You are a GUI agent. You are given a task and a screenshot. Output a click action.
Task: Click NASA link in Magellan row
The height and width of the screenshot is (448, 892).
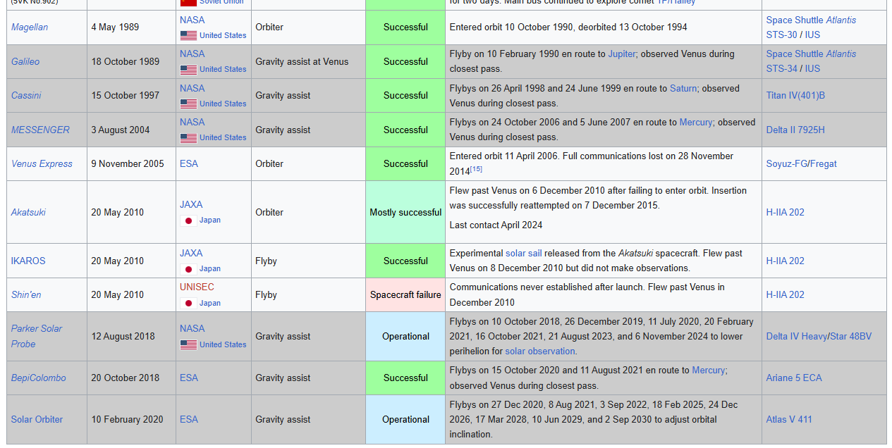tap(192, 20)
